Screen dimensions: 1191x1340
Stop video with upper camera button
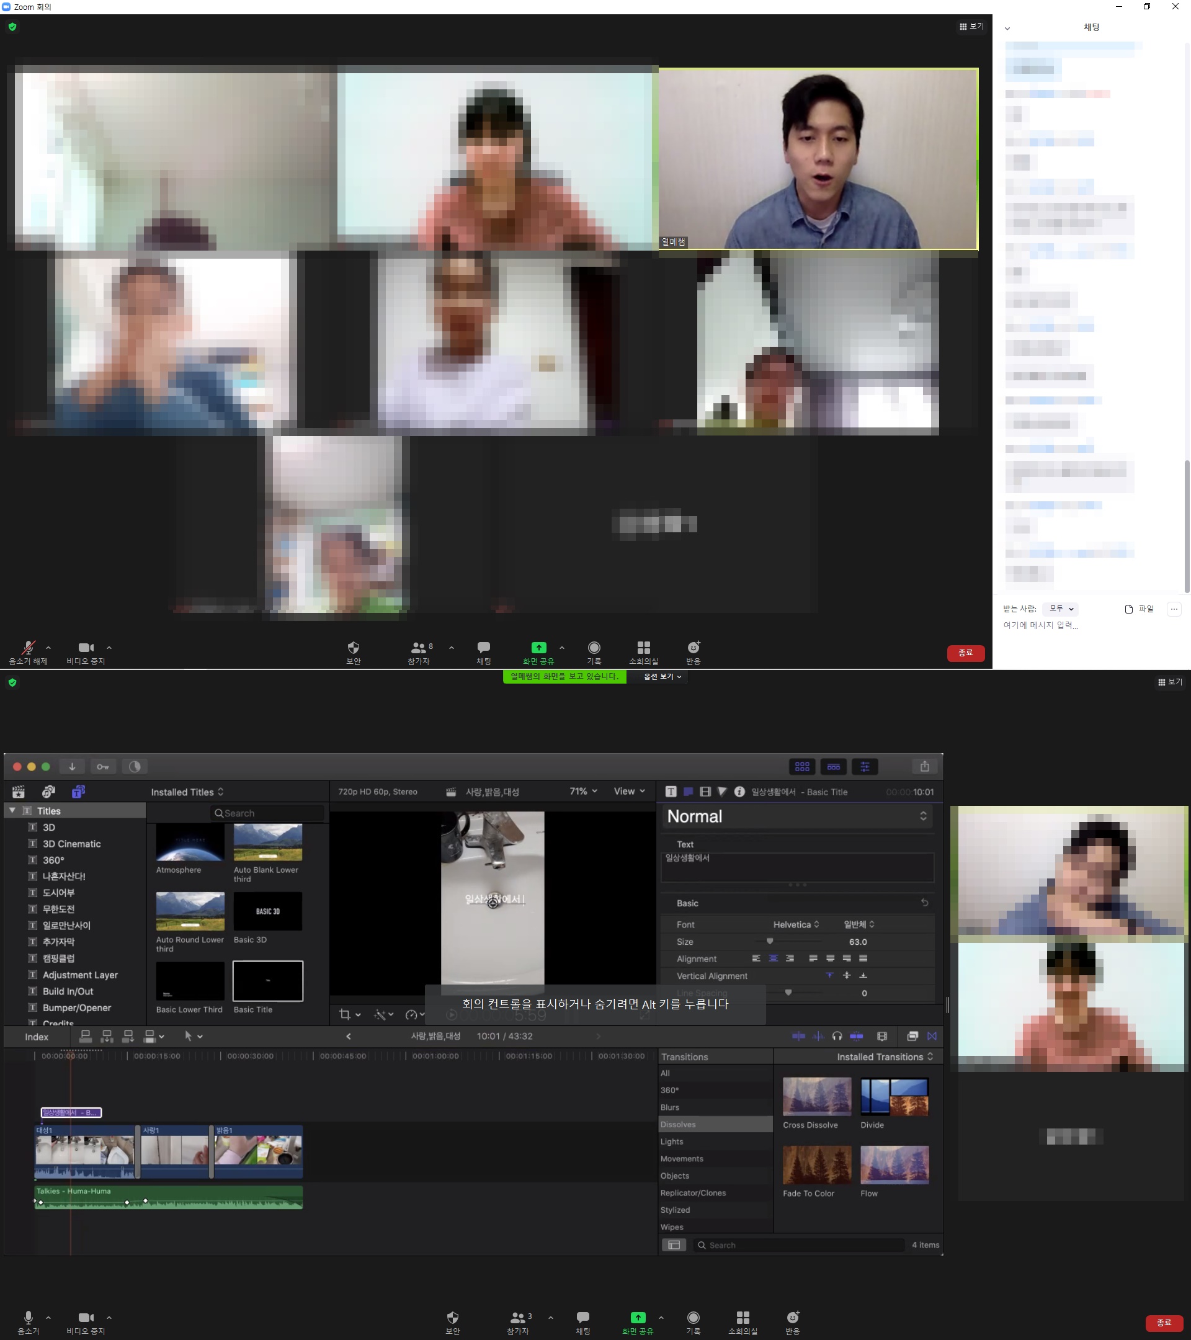point(86,648)
